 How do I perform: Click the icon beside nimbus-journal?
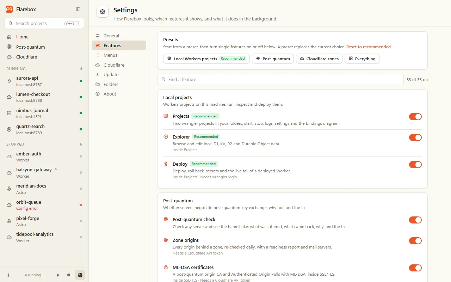click(x=9, y=113)
